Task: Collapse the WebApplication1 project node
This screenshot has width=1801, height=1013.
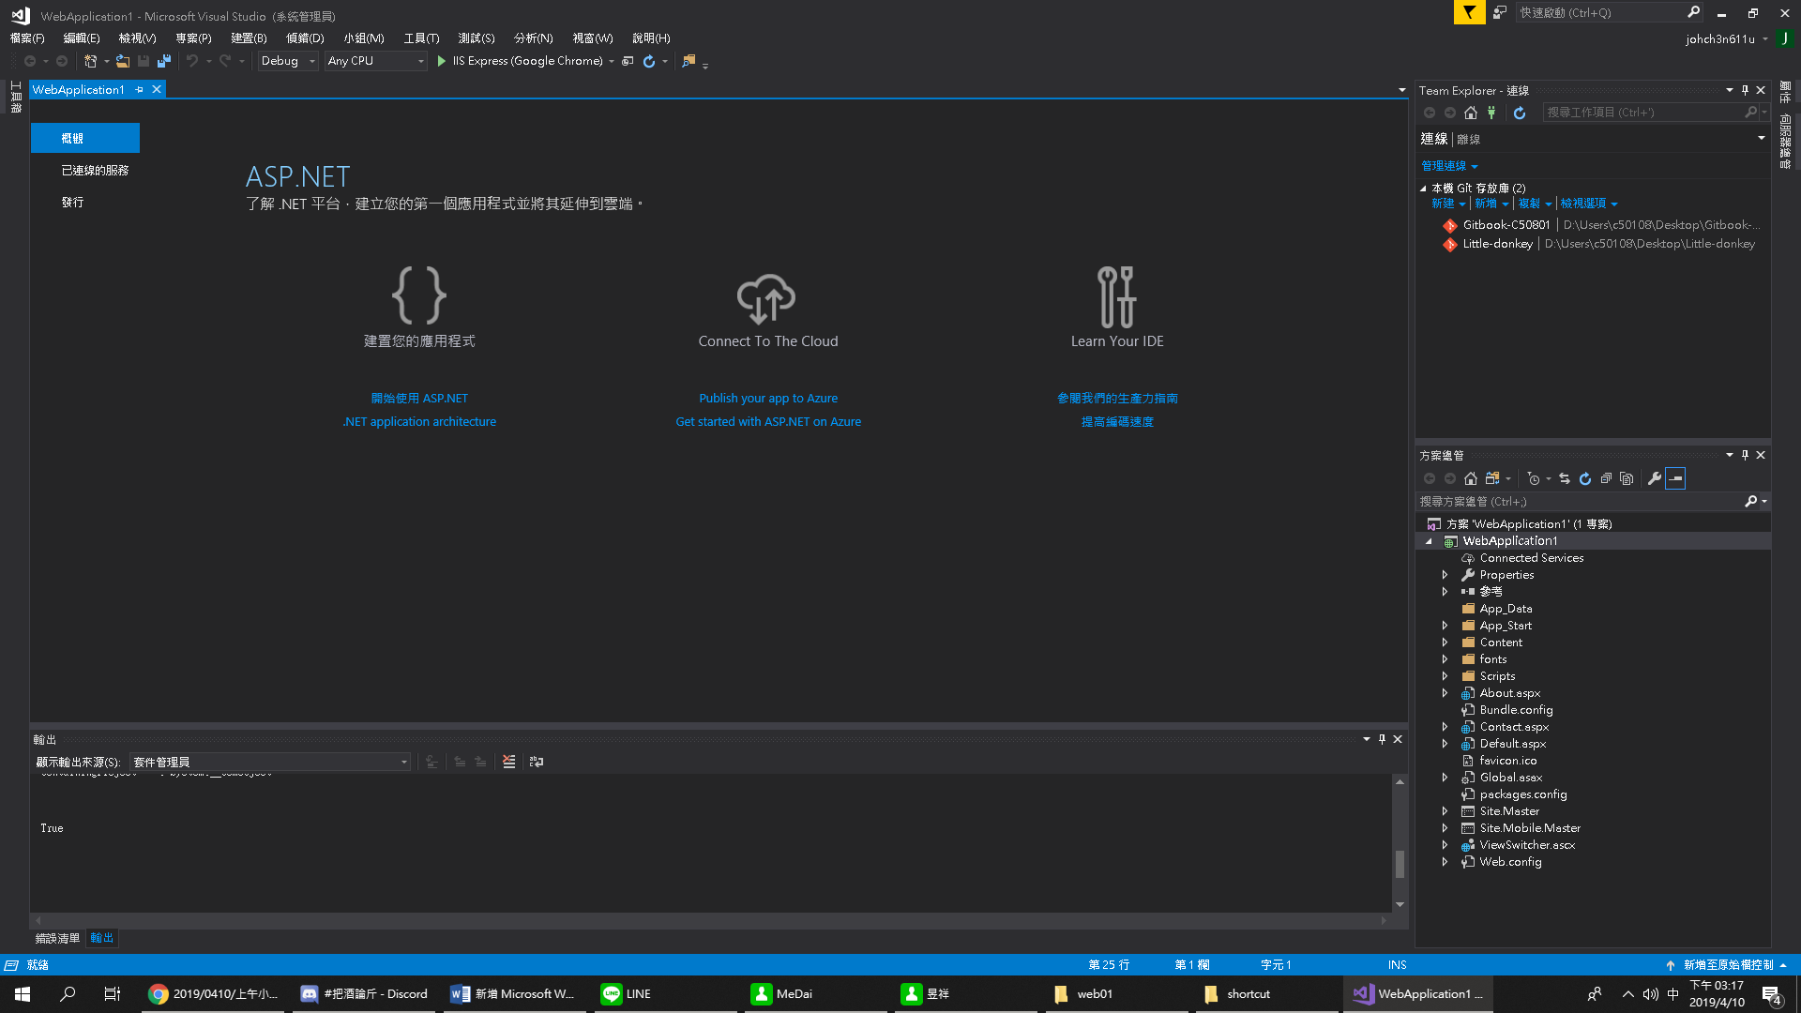Action: click(1430, 541)
